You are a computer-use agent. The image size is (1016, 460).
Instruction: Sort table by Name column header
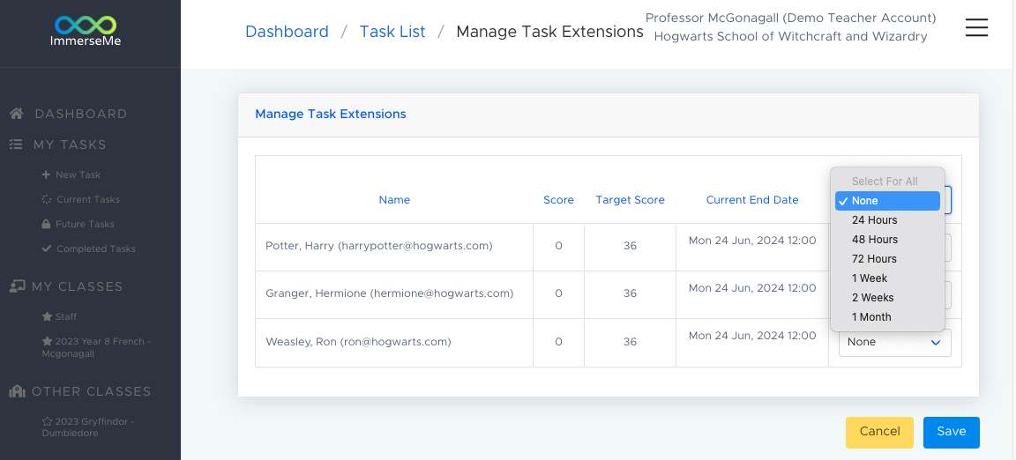[394, 200]
